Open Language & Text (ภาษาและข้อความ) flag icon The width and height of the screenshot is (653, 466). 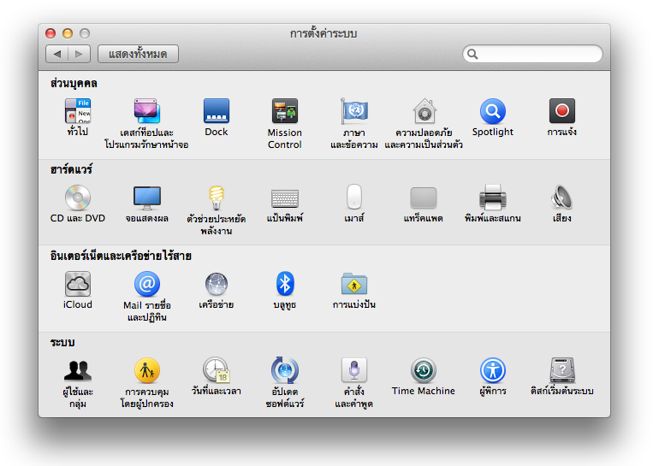pyautogui.click(x=354, y=111)
